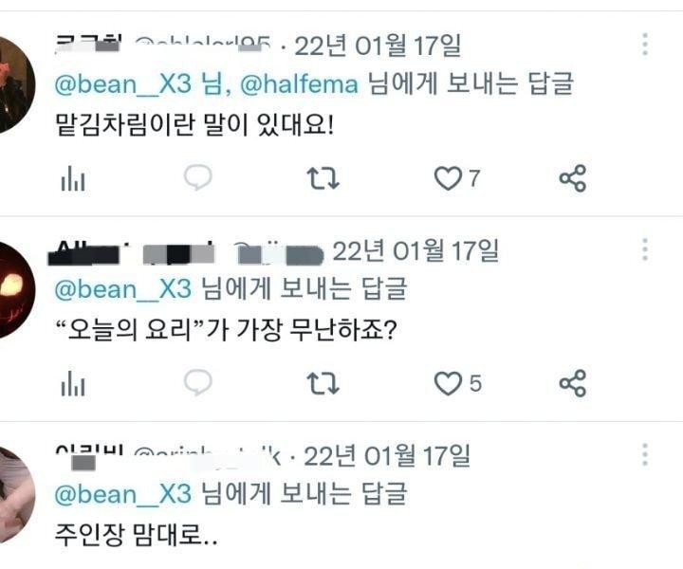Like the tweet with 7 likes

[448, 178]
